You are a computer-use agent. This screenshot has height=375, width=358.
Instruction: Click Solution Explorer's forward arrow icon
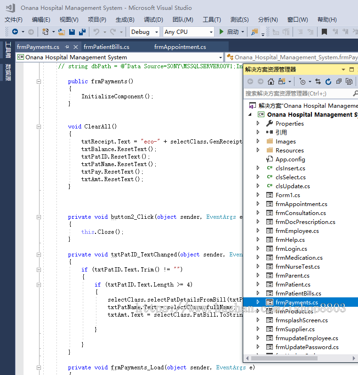(x=261, y=81)
